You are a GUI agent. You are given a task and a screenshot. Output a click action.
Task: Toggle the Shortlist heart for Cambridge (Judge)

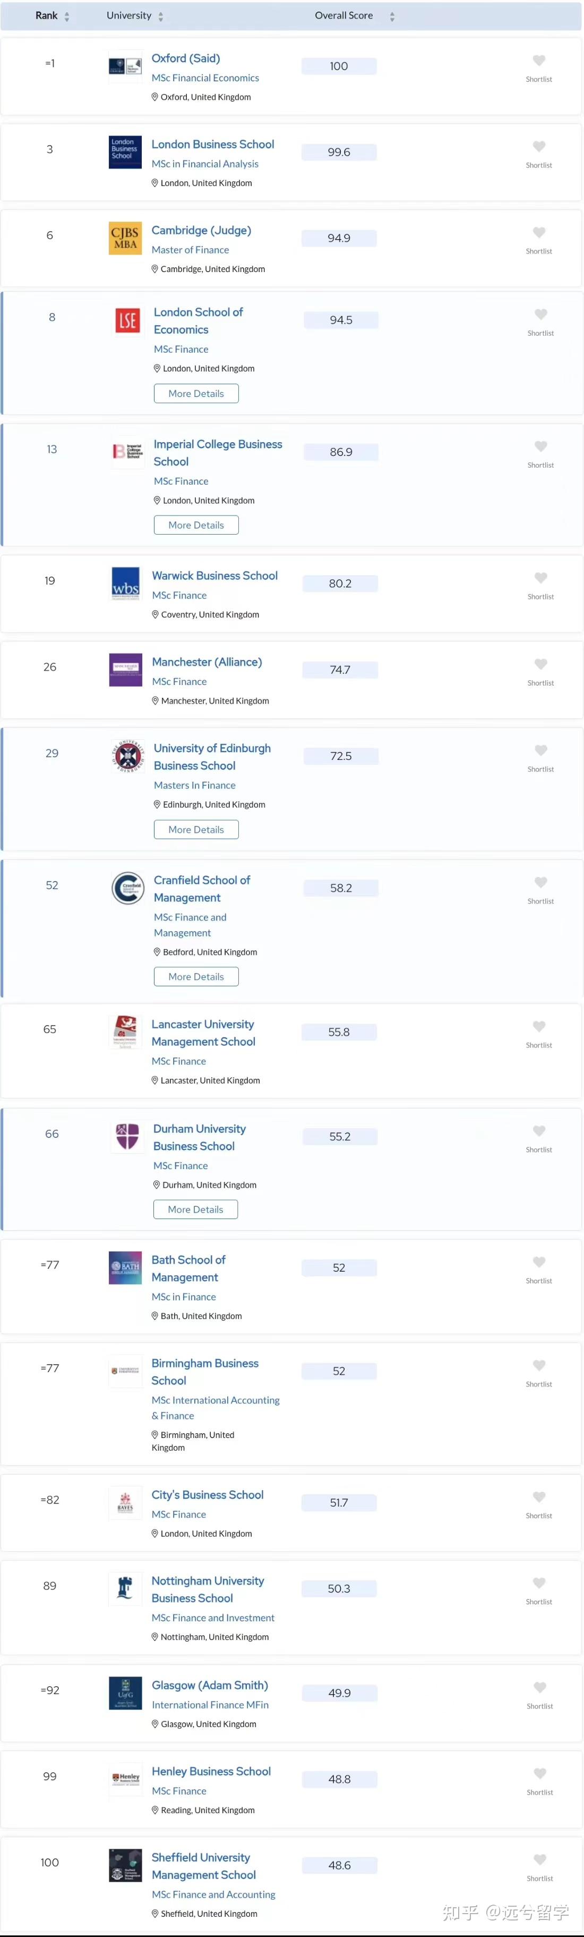(539, 232)
